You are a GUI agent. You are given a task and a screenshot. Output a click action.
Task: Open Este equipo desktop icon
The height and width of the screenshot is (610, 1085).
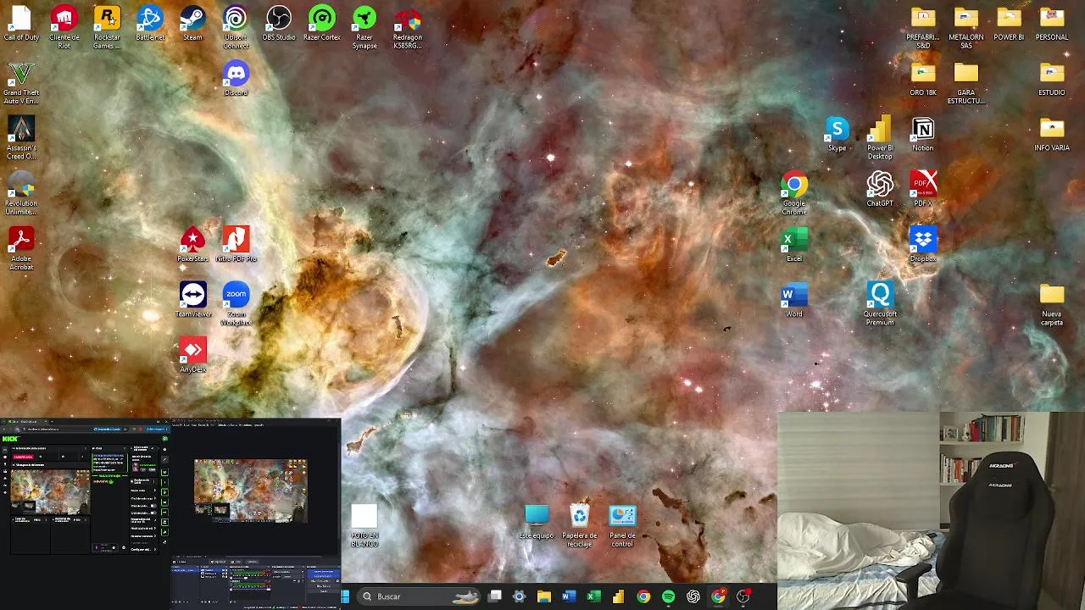536,522
